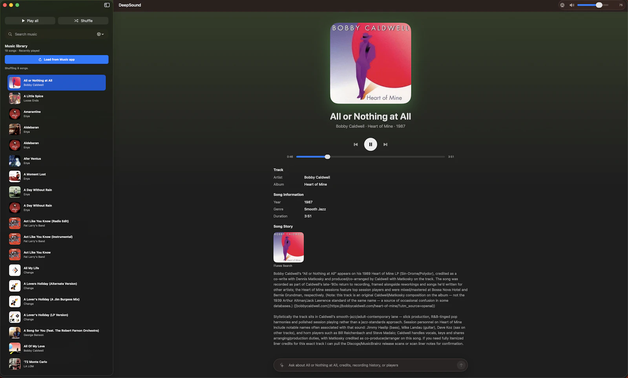Image resolution: width=628 pixels, height=378 pixels.
Task: Select Amarantine by Enya
Action: (57, 114)
